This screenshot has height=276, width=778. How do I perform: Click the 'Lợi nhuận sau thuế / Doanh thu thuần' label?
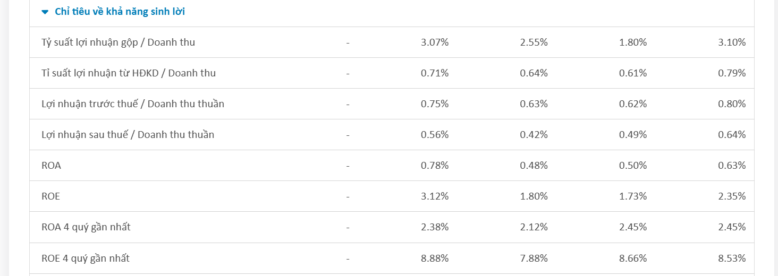coord(128,135)
